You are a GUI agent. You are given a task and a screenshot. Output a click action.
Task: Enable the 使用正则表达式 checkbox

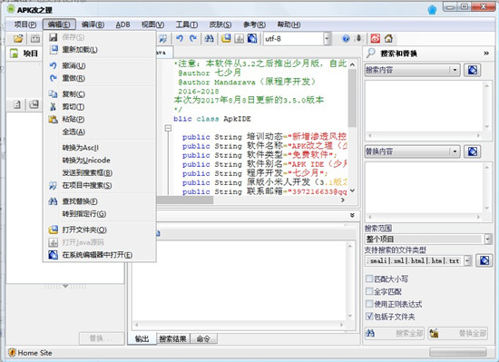click(x=369, y=304)
